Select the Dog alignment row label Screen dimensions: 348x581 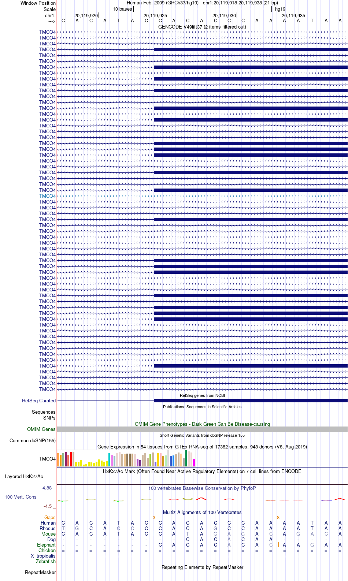point(51,539)
